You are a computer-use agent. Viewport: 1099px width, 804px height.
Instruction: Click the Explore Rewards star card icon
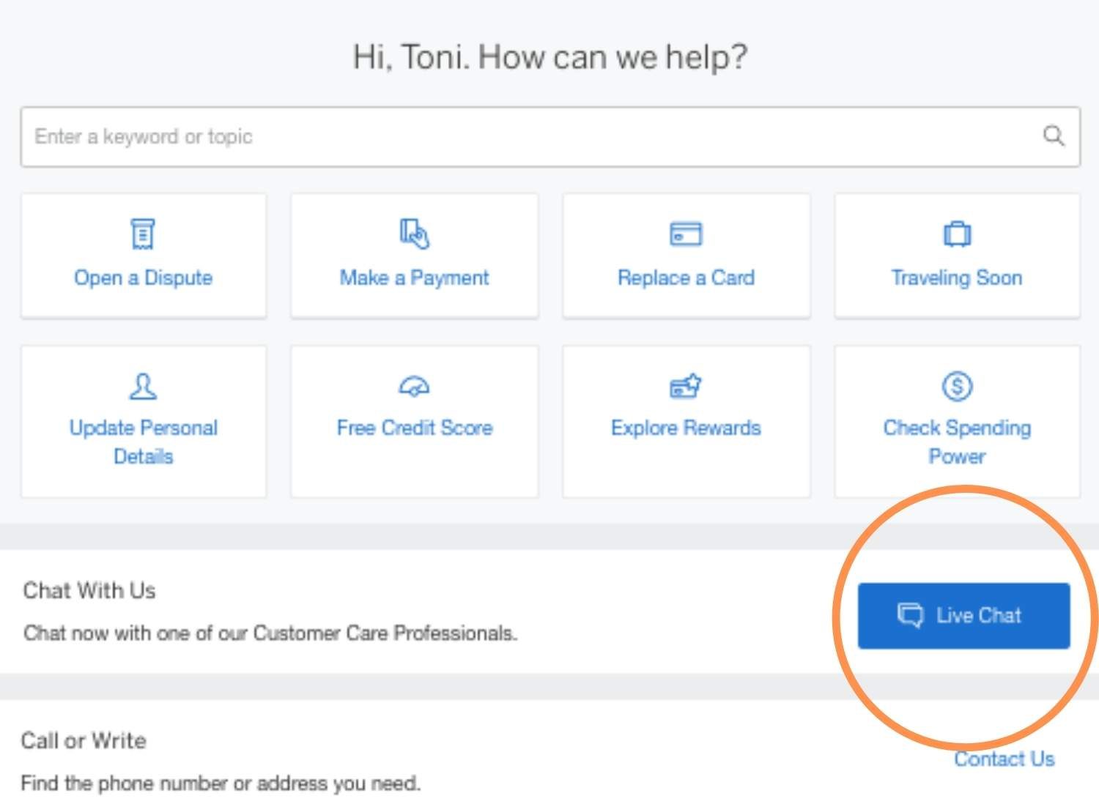point(686,386)
